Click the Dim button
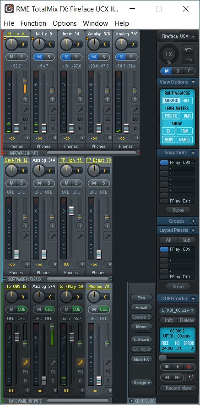 click(x=141, y=298)
